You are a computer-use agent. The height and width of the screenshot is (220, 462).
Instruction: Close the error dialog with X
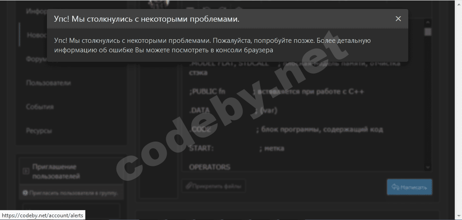398,19
